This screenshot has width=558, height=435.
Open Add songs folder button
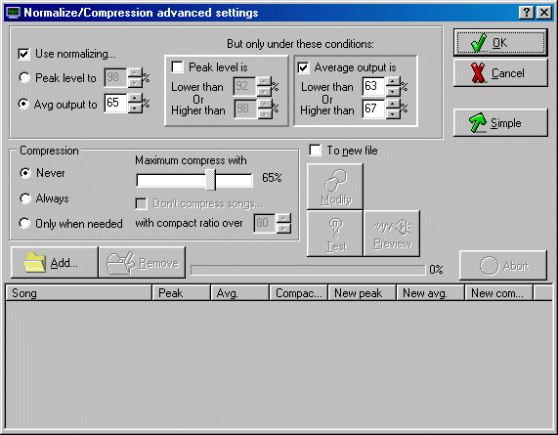[54, 263]
